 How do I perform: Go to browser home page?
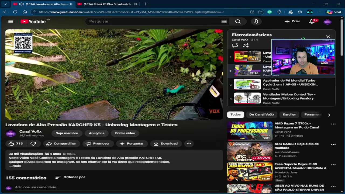pyautogui.click(x=25, y=12)
